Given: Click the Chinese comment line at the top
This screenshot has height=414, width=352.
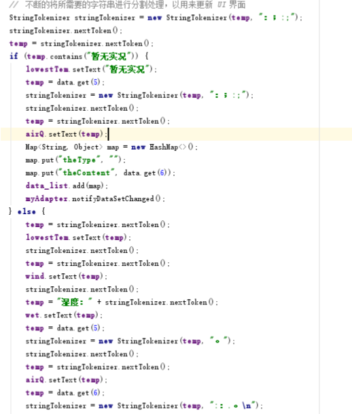Looking at the screenshot, I should [x=128, y=5].
